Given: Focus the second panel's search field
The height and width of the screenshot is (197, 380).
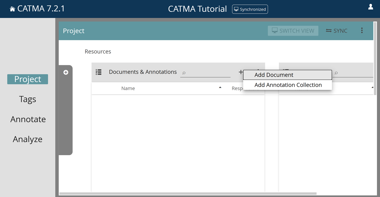Looking at the screenshot, I should pos(353,73).
